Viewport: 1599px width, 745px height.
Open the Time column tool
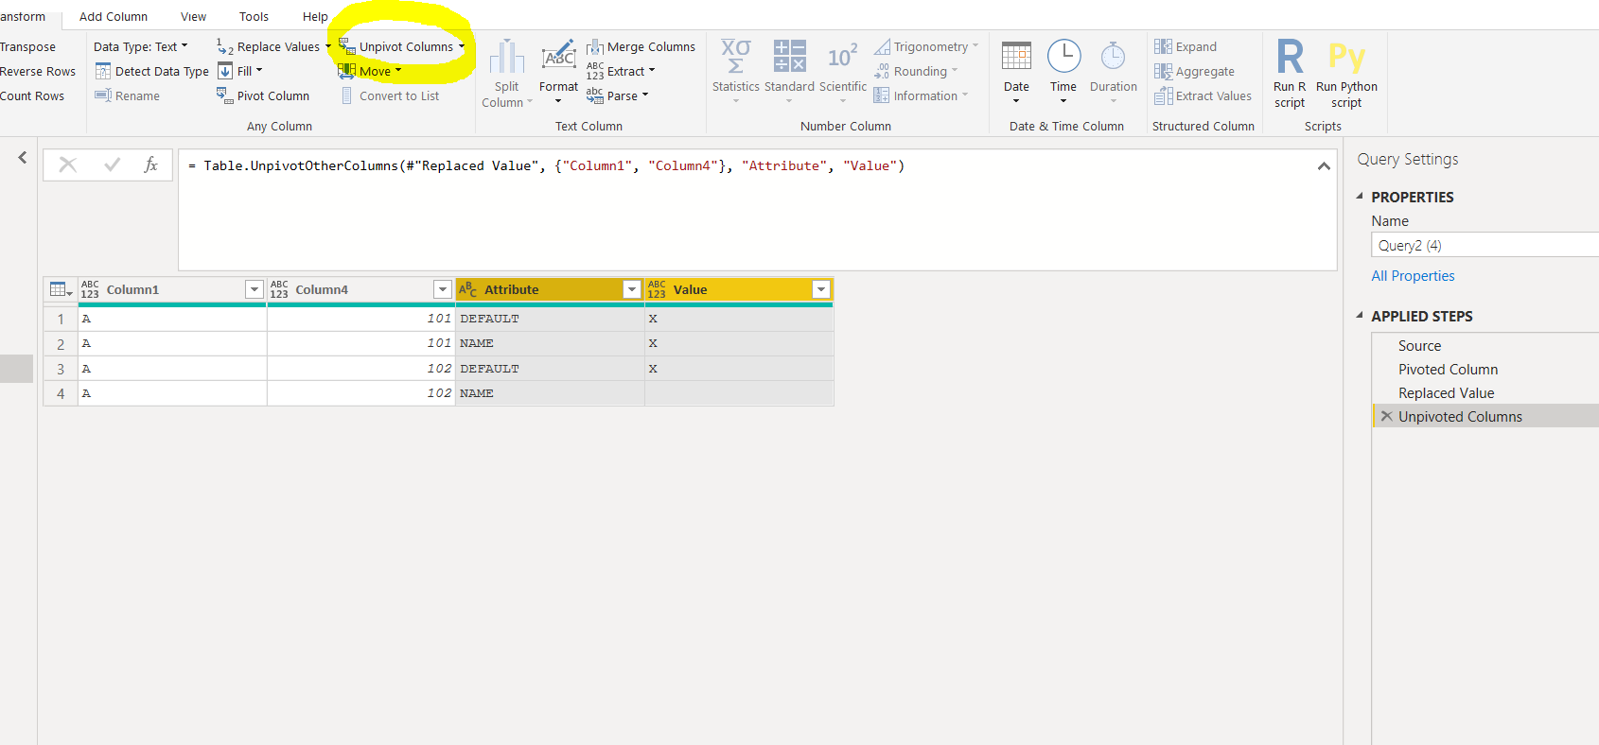click(1063, 72)
